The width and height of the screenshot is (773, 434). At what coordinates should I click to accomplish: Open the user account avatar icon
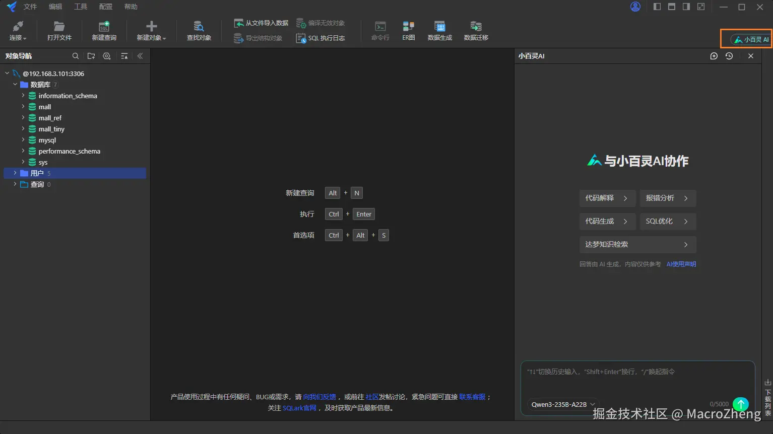click(635, 7)
